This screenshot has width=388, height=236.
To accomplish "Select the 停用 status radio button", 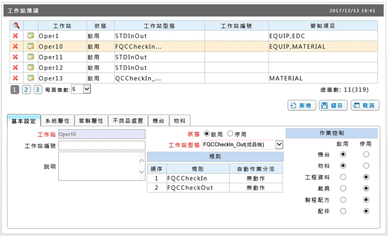I will (x=230, y=134).
